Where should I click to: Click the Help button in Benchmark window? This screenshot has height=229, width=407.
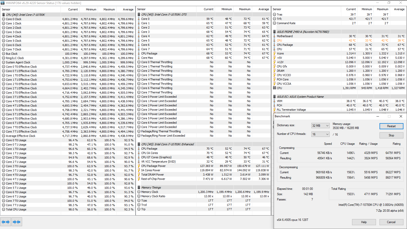[364, 222]
